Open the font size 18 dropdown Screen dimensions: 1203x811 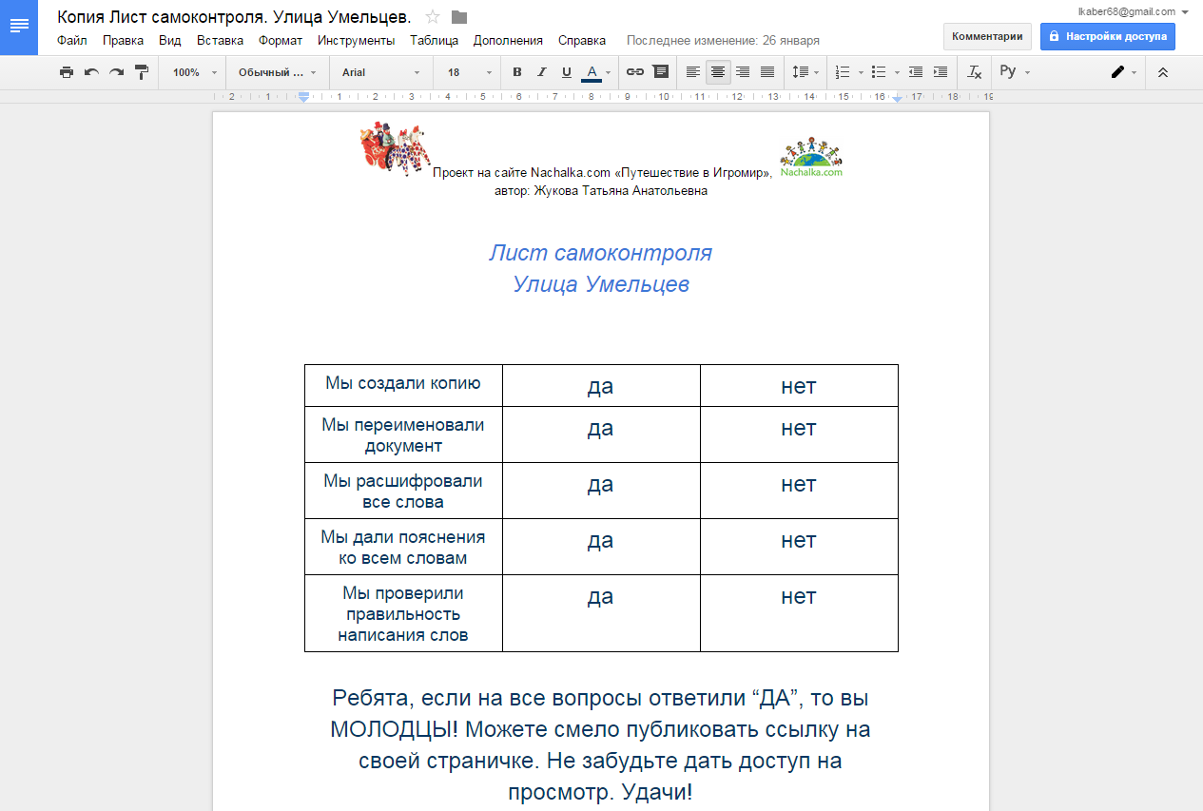point(469,72)
